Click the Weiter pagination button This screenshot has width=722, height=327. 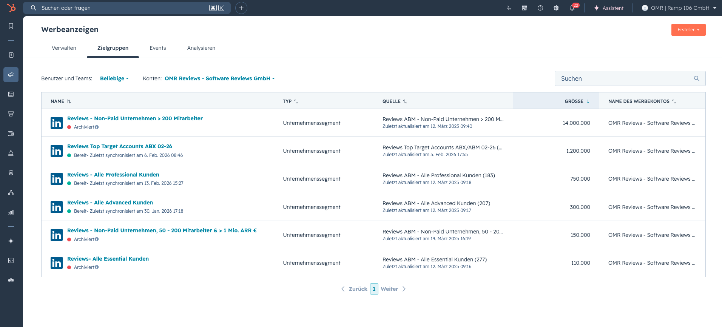coord(393,289)
